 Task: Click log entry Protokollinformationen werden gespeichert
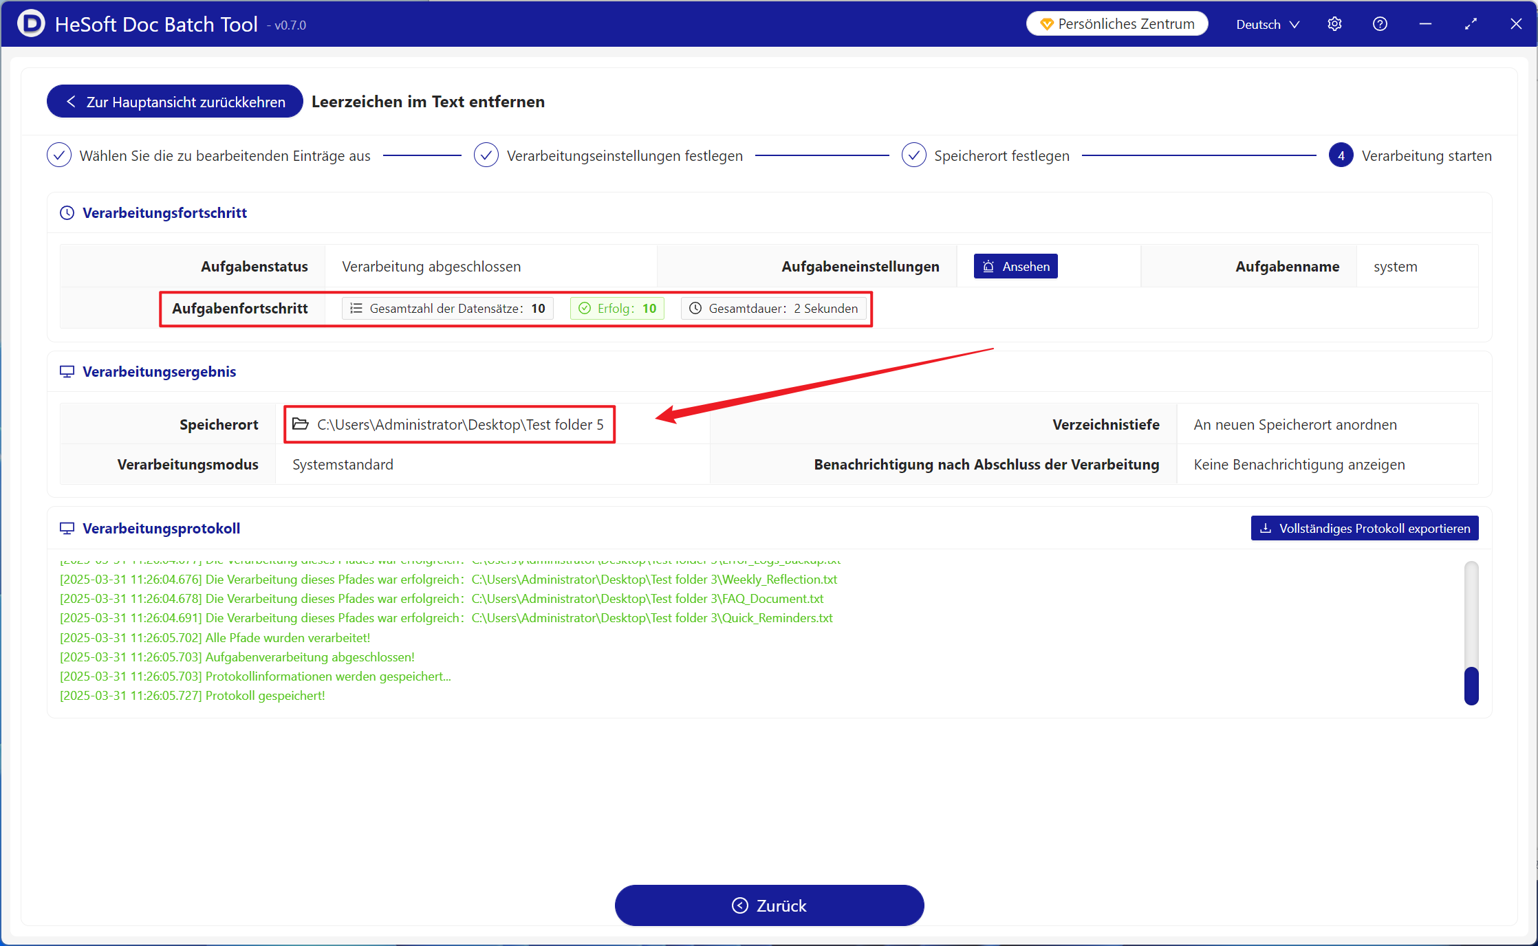pos(255,676)
